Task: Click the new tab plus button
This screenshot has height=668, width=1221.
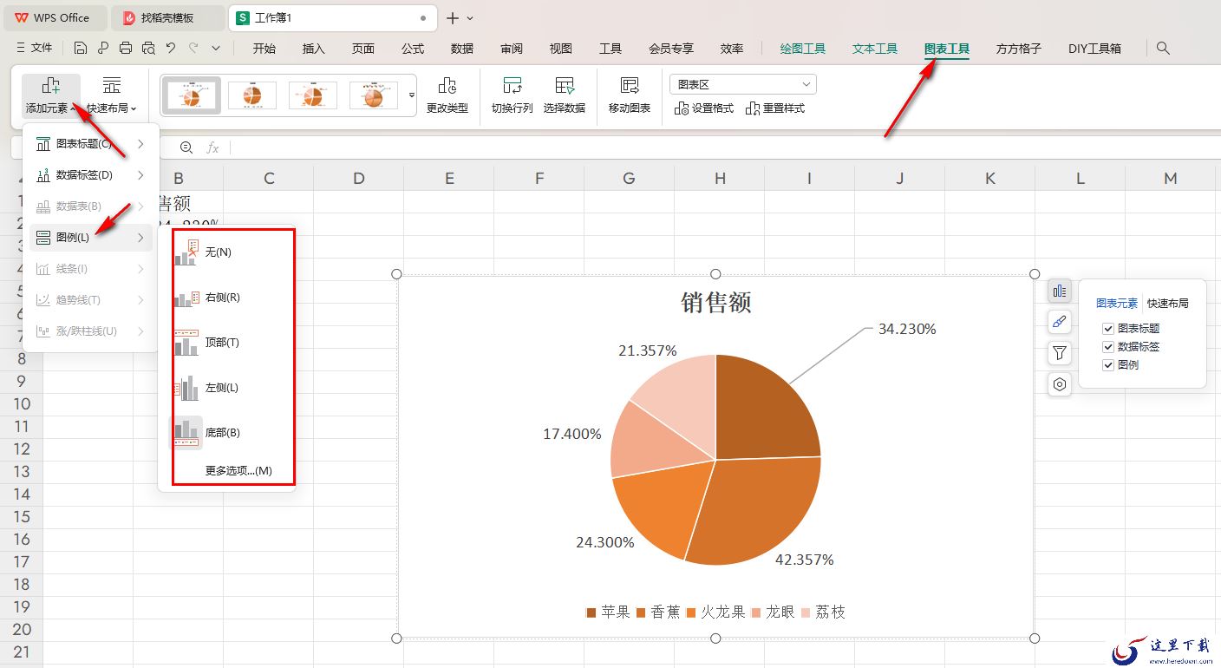Action: tap(453, 17)
